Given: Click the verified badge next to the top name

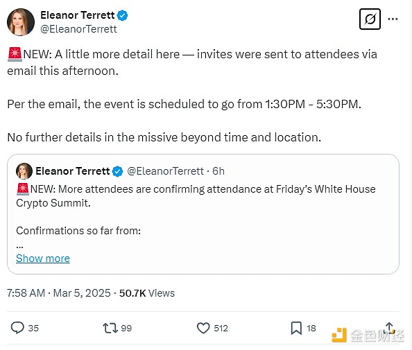Looking at the screenshot, I should coord(122,15).
